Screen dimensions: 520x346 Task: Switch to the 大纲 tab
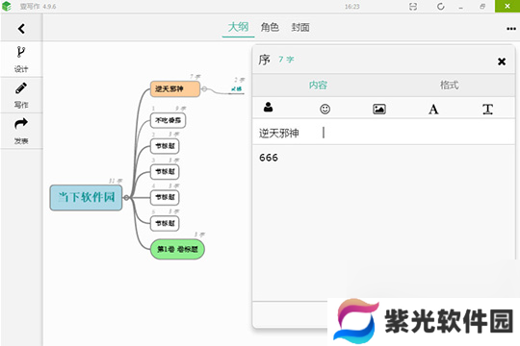pyautogui.click(x=238, y=27)
